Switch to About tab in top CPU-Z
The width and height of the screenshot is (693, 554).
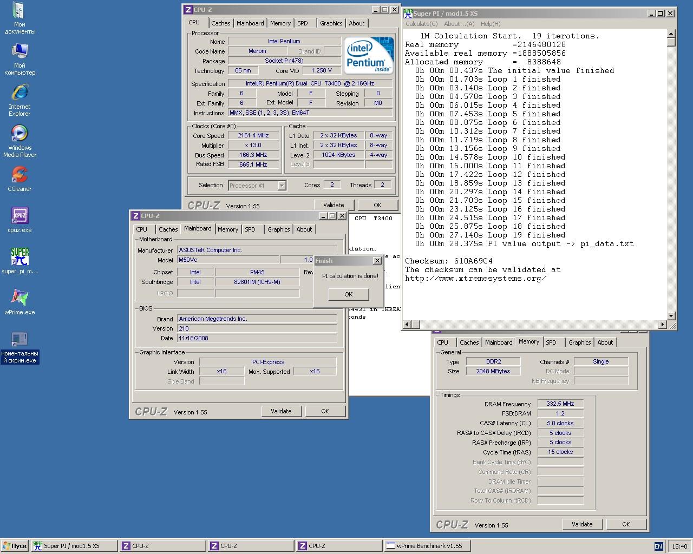tap(356, 23)
